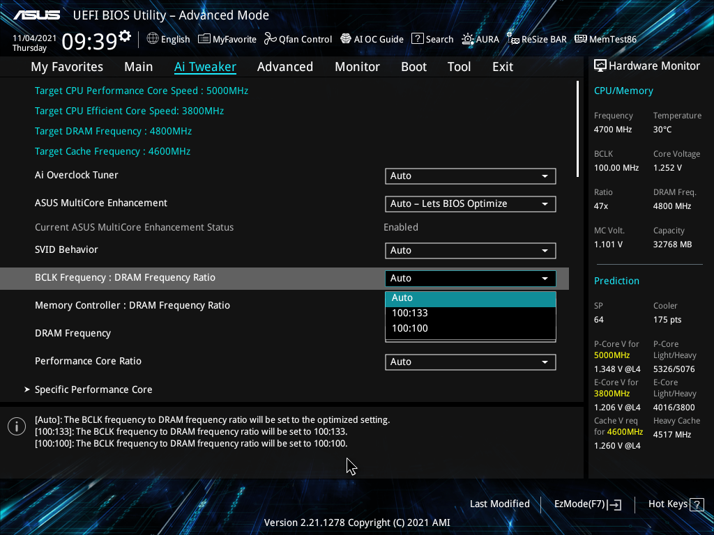Click Target CPU Performance Core Speed text
The height and width of the screenshot is (535, 714).
pos(142,91)
